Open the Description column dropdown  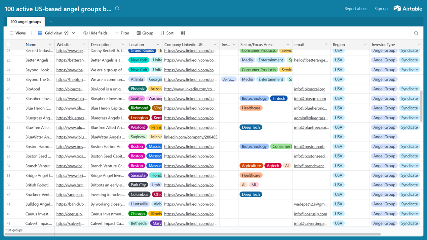123,45
